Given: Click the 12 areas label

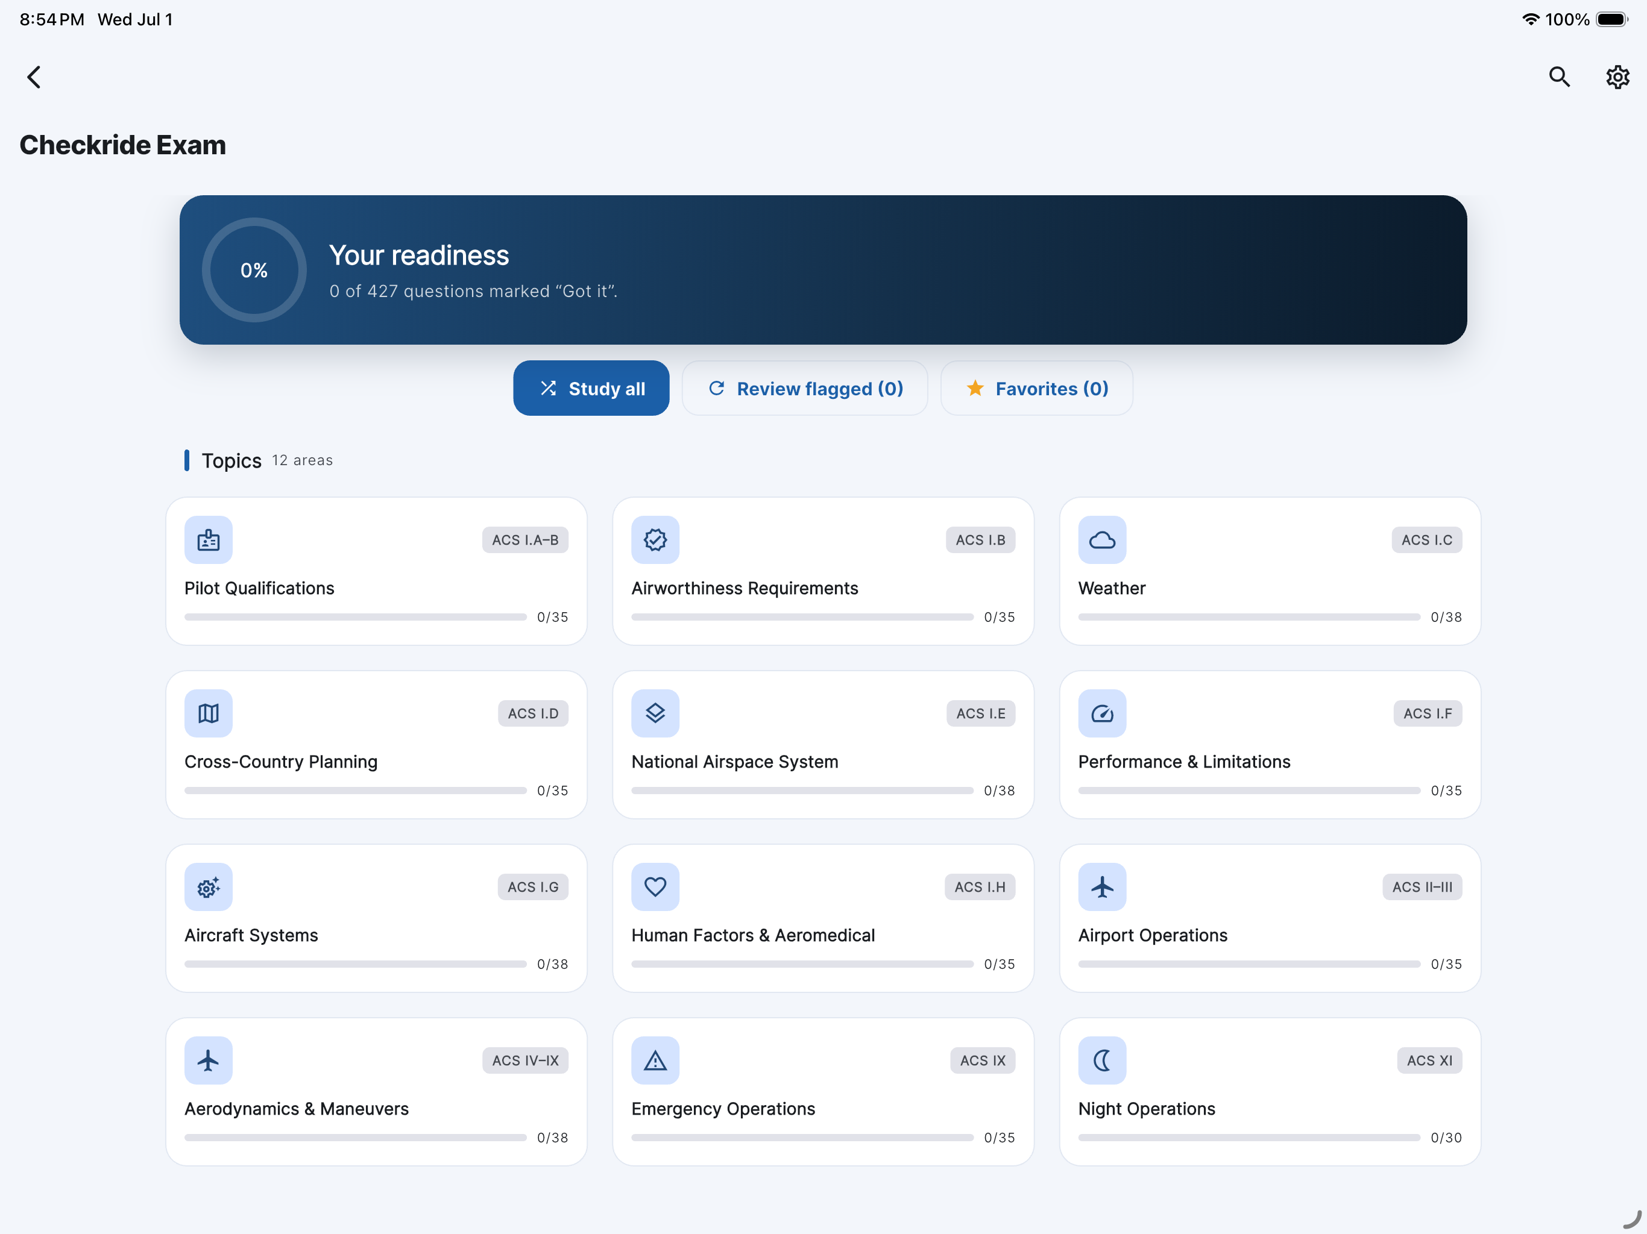Looking at the screenshot, I should click(x=302, y=461).
